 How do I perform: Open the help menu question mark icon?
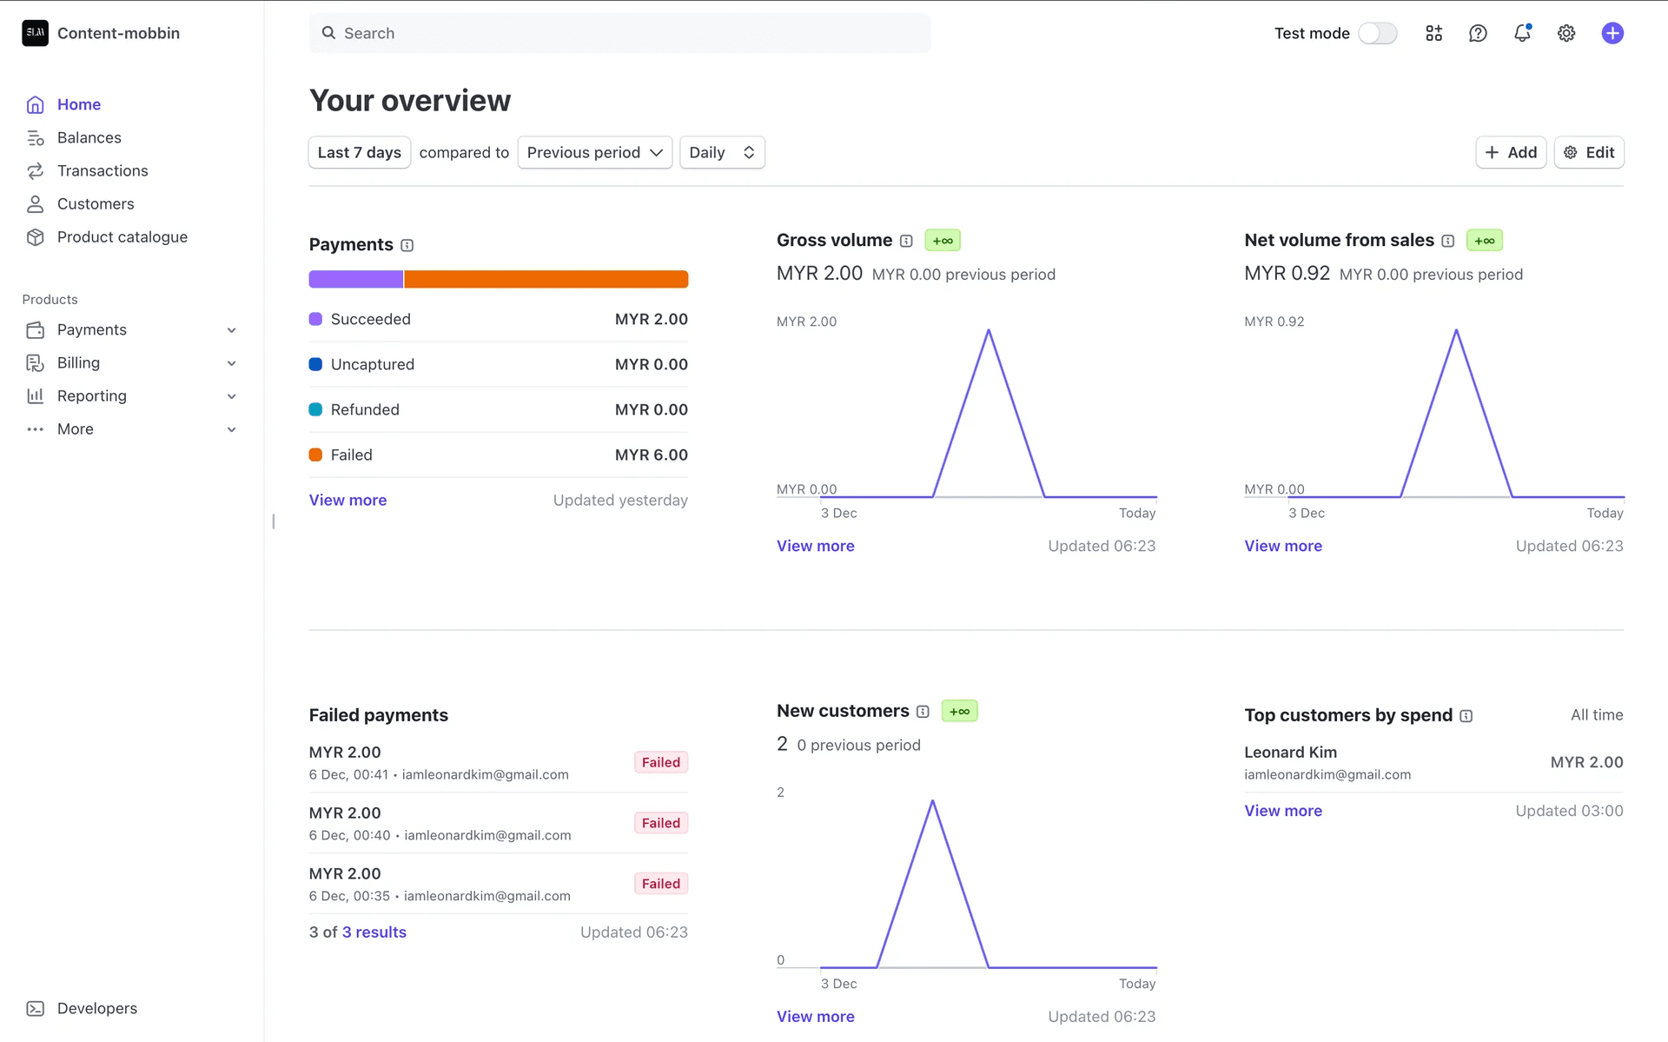coord(1478,33)
